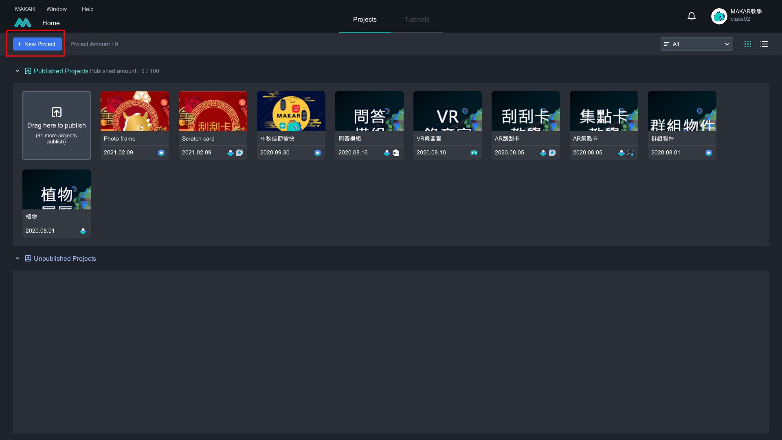This screenshot has width=782, height=440.
Task: Switch to the Tutorials tab
Action: click(417, 20)
